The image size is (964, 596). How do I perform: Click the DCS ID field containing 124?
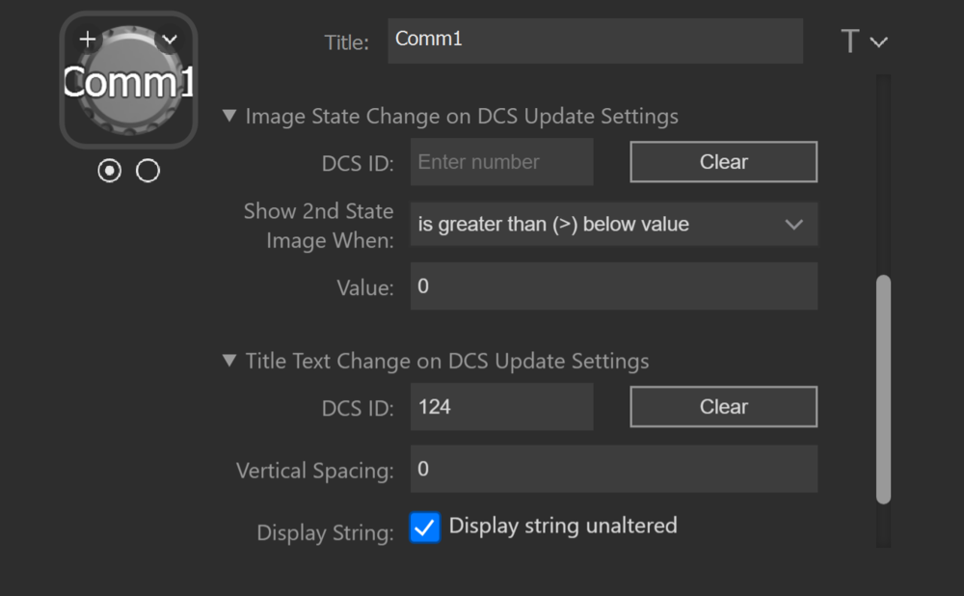[501, 407]
